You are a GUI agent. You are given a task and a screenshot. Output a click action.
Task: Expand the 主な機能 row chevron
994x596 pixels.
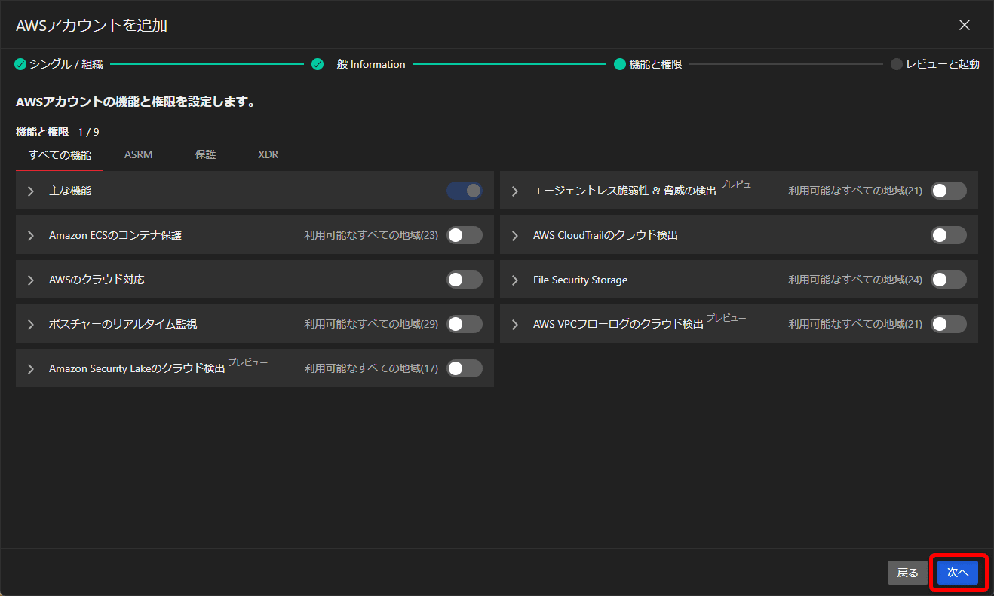click(31, 191)
